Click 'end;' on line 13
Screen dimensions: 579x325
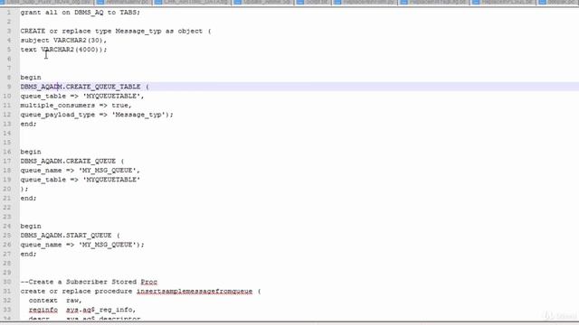[28, 124]
